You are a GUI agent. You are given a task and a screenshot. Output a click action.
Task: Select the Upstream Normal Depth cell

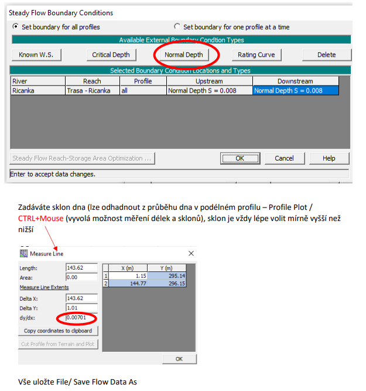[209, 91]
